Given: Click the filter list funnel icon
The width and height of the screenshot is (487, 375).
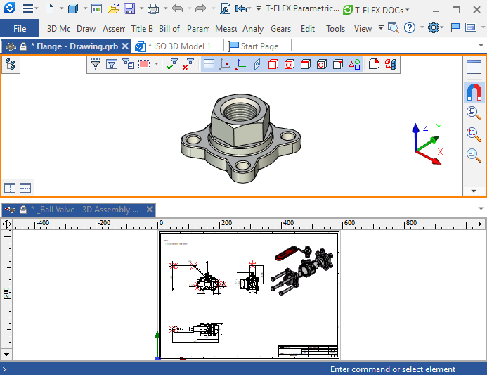Looking at the screenshot, I should (128, 63).
